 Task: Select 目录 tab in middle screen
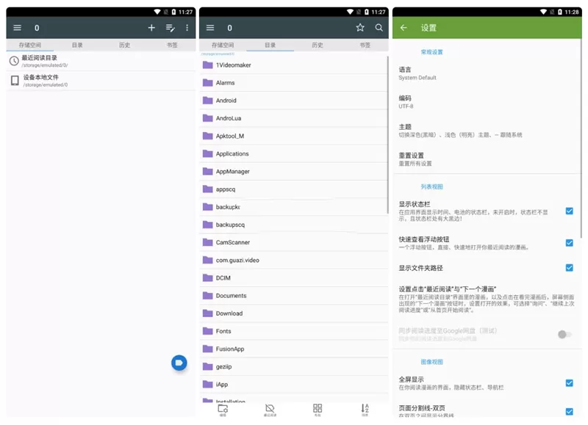pyautogui.click(x=270, y=45)
